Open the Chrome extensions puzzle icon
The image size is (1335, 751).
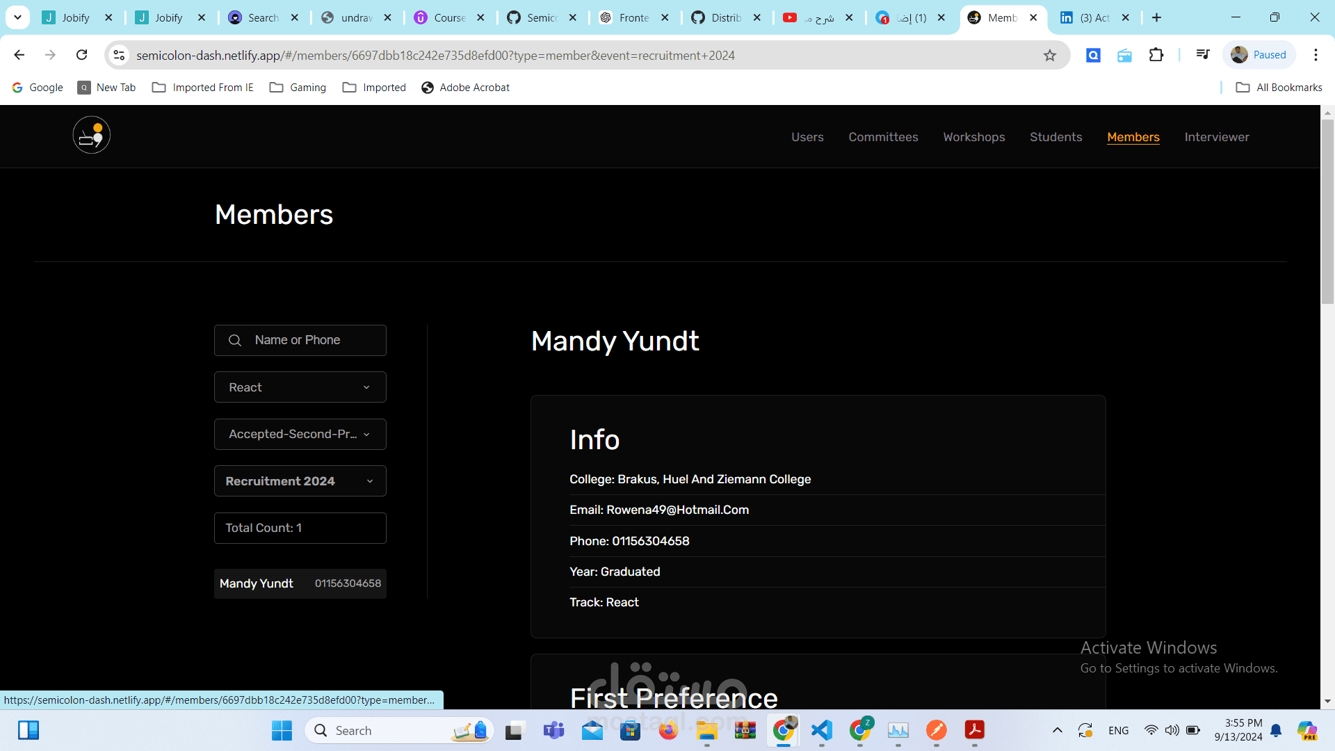(x=1156, y=55)
